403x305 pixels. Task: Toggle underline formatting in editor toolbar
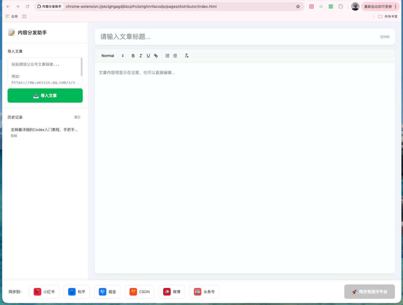(x=148, y=56)
